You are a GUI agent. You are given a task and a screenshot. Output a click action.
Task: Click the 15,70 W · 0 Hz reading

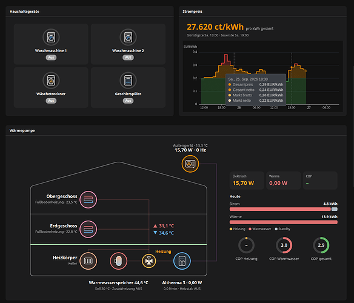190,150
